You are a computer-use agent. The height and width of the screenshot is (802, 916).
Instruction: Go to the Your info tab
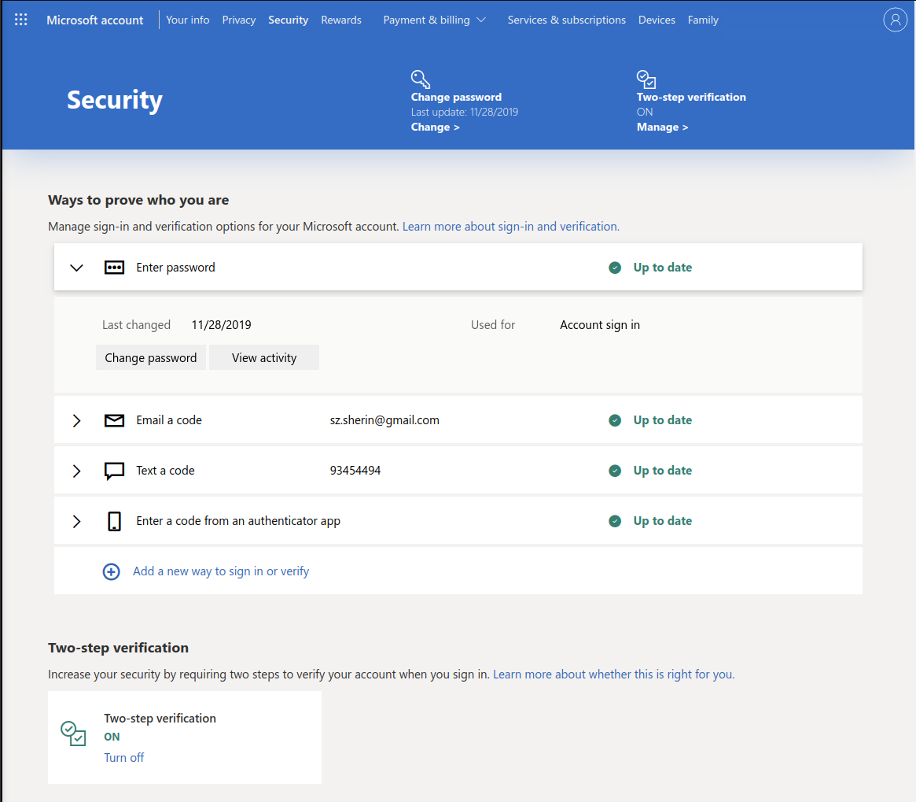(187, 20)
